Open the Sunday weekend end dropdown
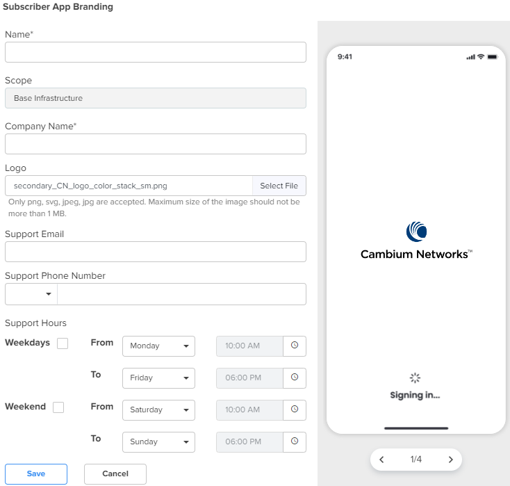The height and width of the screenshot is (486, 510). 158,442
